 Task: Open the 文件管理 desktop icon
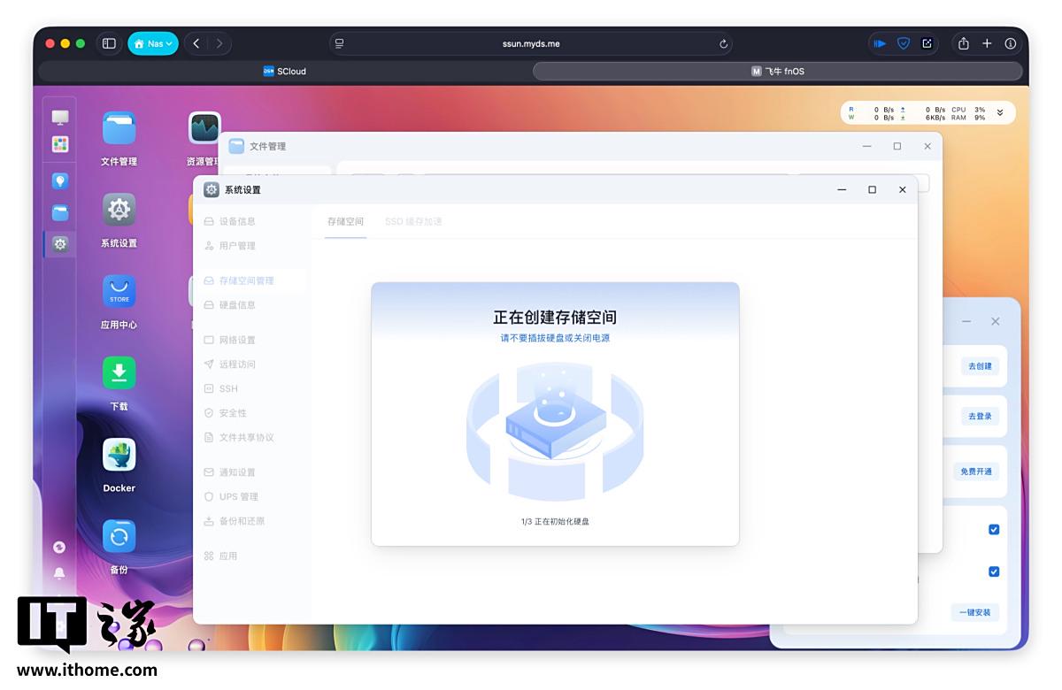click(119, 129)
